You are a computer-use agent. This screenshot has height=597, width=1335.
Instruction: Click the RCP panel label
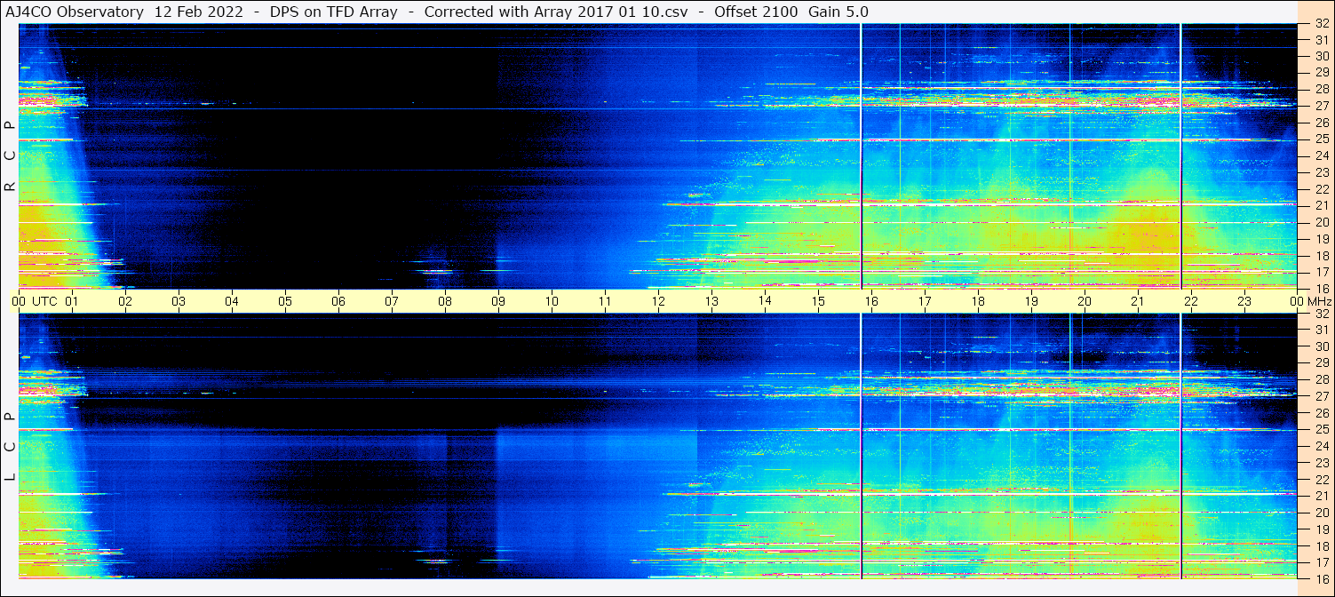click(x=11, y=157)
